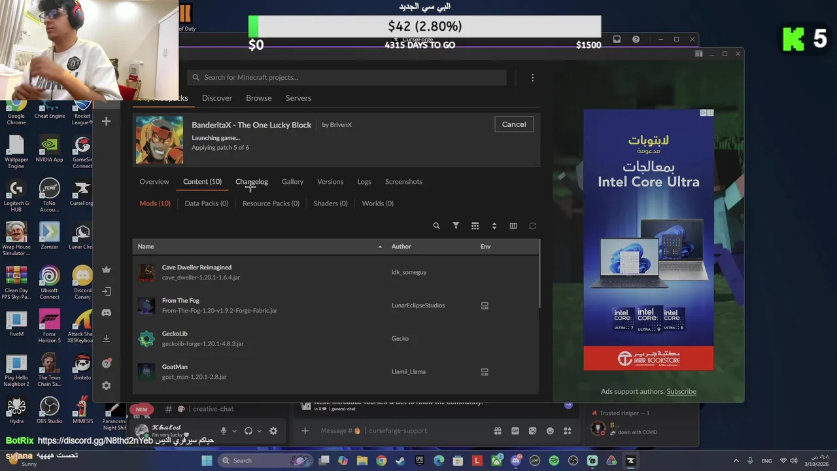Open the creative-chat Discord channel

pos(213,409)
